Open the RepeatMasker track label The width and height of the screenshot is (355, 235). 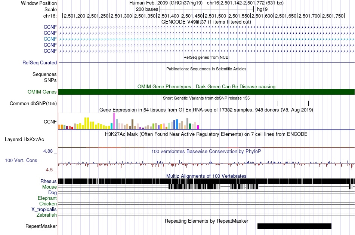41,226
